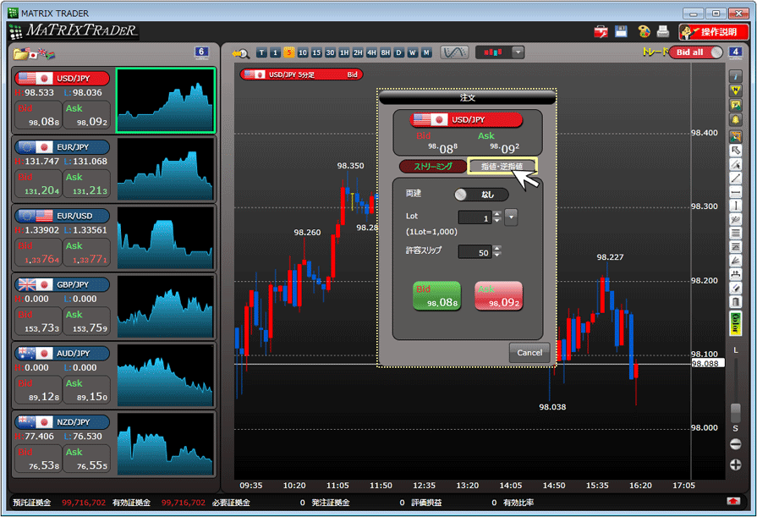Switch chart to 30 minute timeframe
Viewport: 757px width, 517px height.
pyautogui.click(x=330, y=52)
